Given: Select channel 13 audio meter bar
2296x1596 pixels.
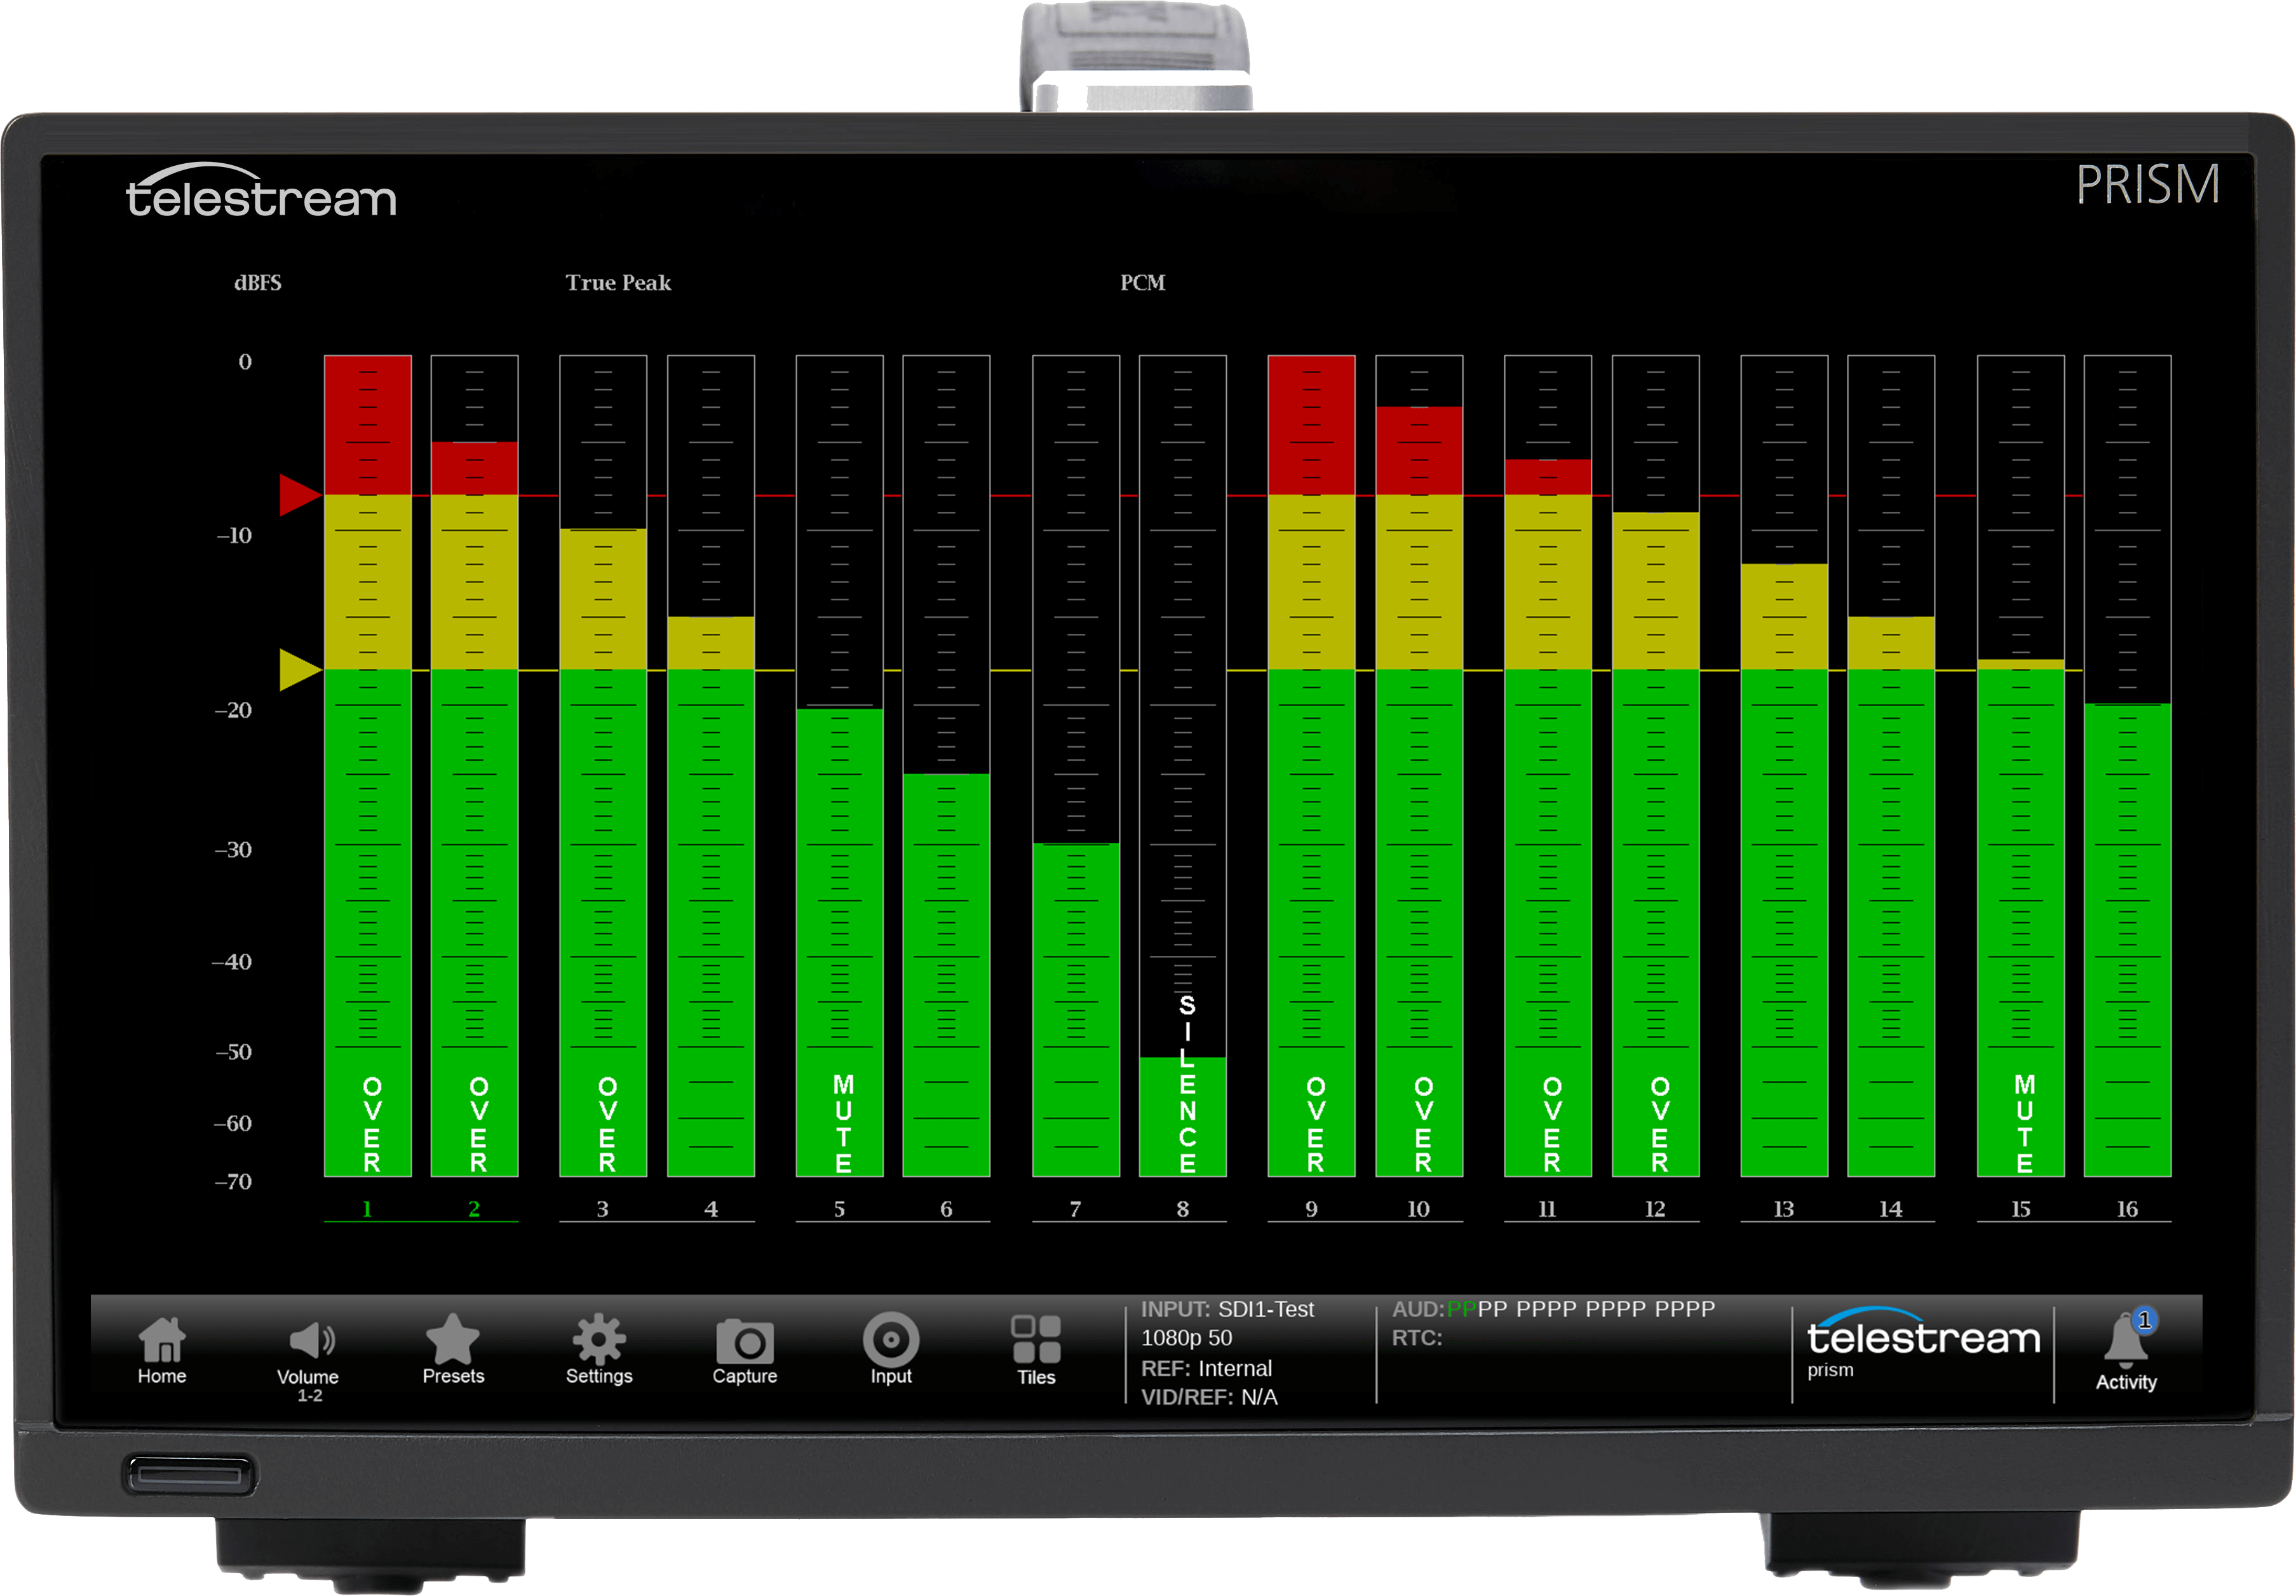Looking at the screenshot, I should 1784,765.
